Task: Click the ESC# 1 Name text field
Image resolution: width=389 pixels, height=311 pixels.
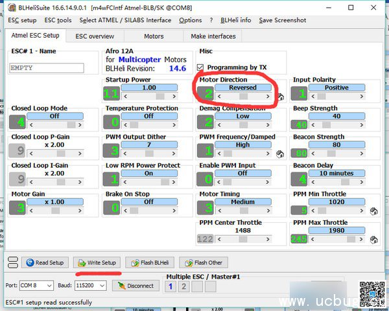Action: (47, 68)
